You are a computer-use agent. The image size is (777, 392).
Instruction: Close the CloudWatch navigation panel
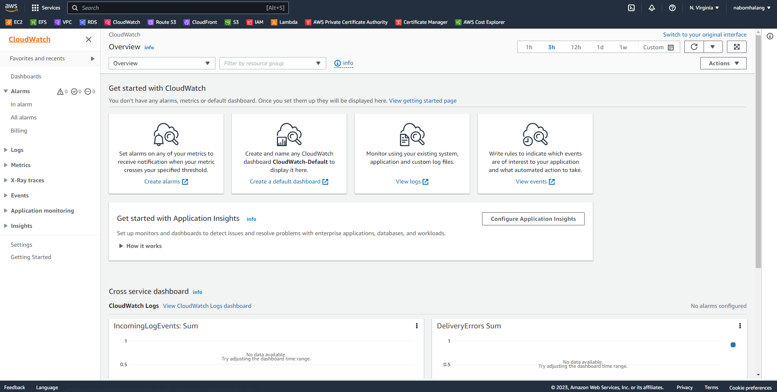[x=89, y=39]
